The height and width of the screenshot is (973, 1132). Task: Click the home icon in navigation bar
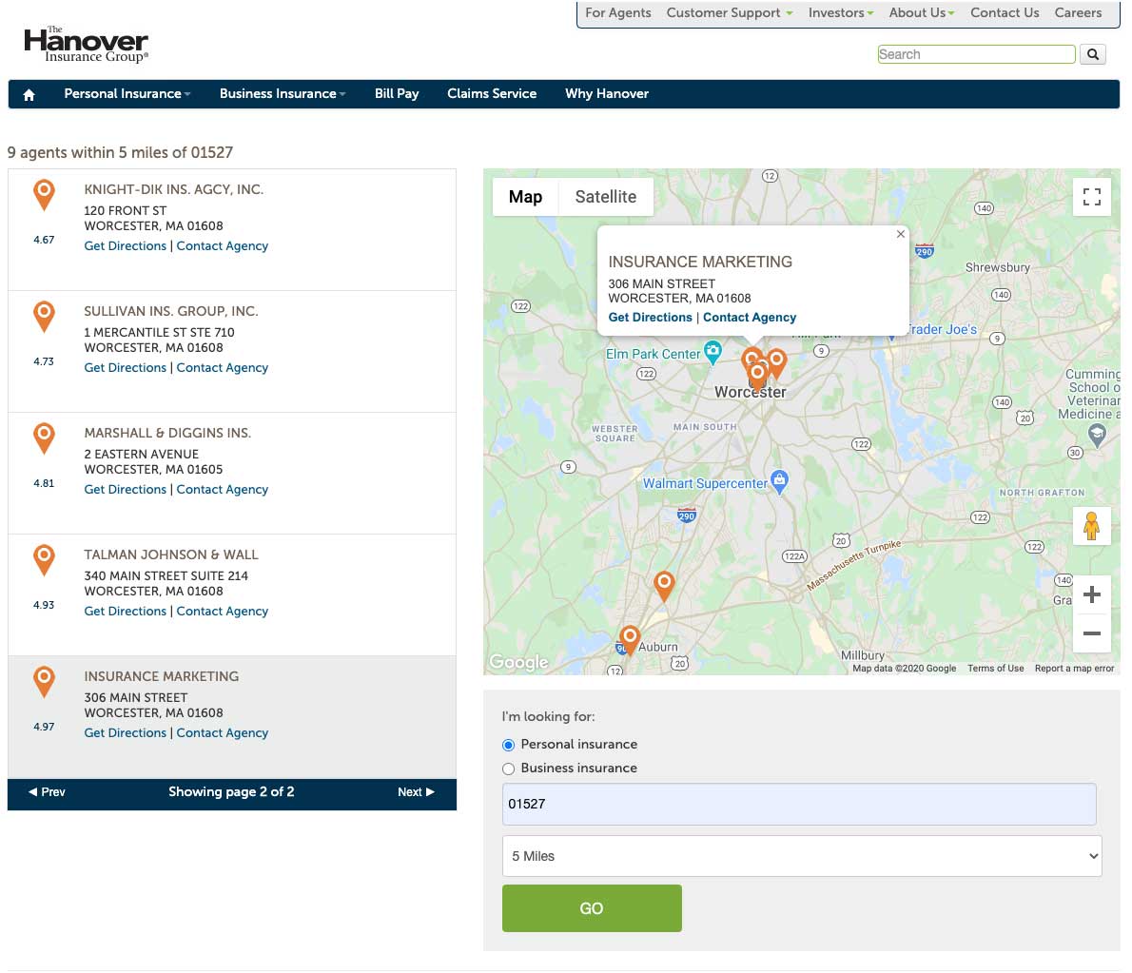29,94
